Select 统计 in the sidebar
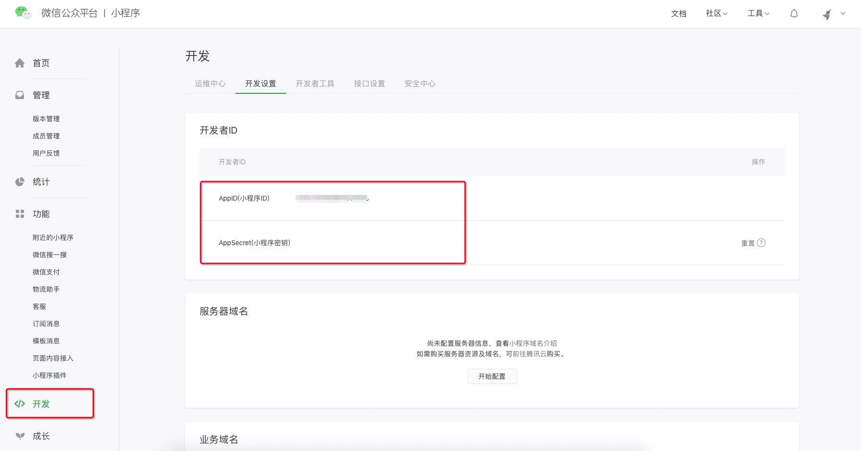The width and height of the screenshot is (861, 451). click(x=41, y=182)
